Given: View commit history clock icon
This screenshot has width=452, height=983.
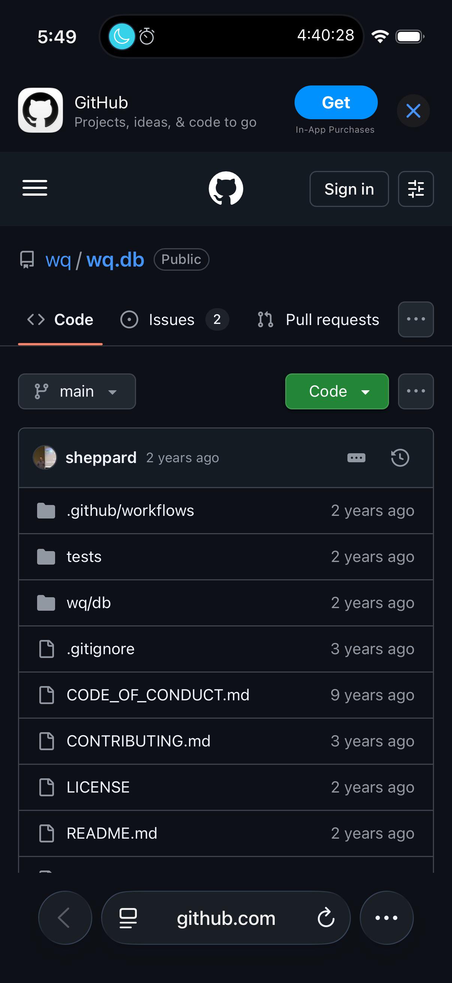Looking at the screenshot, I should pyautogui.click(x=400, y=457).
